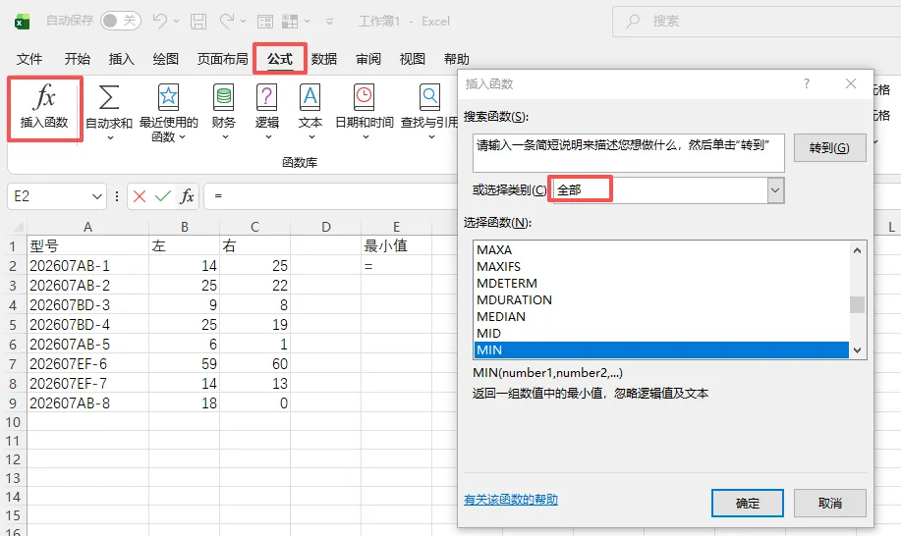Expand the Financial functions dropdown arrow

[x=225, y=137]
